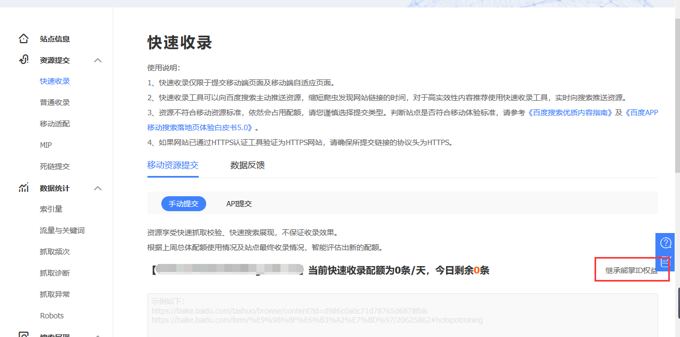Open 普通收录 in the sidebar
The image size is (680, 337).
(x=54, y=102)
